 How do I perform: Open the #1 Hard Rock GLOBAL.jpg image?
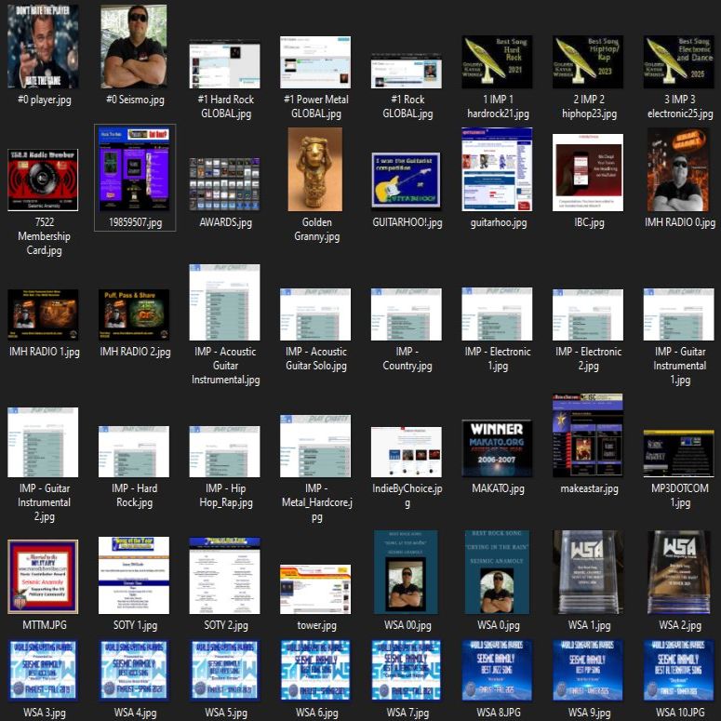[224, 64]
